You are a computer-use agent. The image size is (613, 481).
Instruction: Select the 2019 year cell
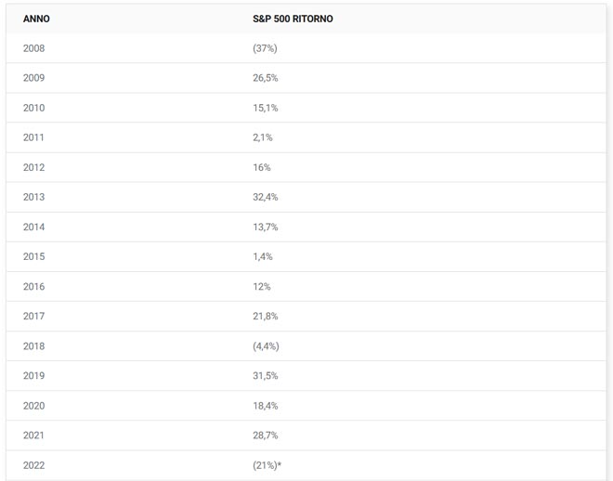pos(33,375)
